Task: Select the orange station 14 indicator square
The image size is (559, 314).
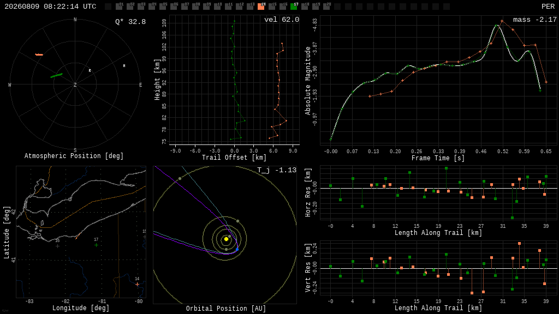Action: tap(261, 7)
